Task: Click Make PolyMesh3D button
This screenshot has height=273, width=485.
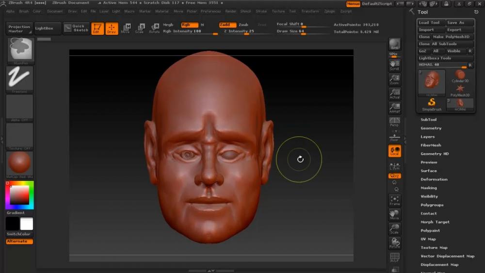Action: 451,37
